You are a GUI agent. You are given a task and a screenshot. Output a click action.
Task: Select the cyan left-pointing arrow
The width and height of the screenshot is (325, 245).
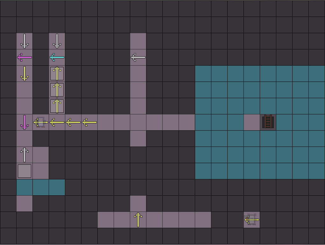(x=57, y=57)
